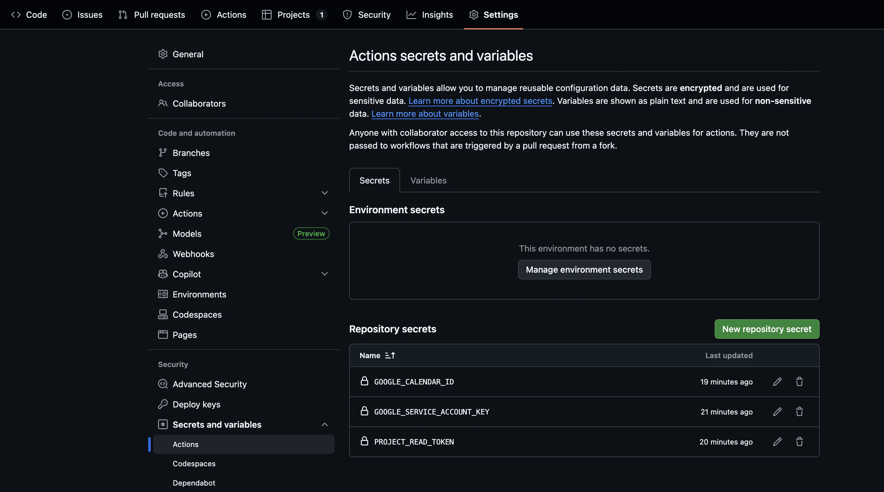Click the Last updated column header
This screenshot has width=884, height=492.
click(x=729, y=356)
